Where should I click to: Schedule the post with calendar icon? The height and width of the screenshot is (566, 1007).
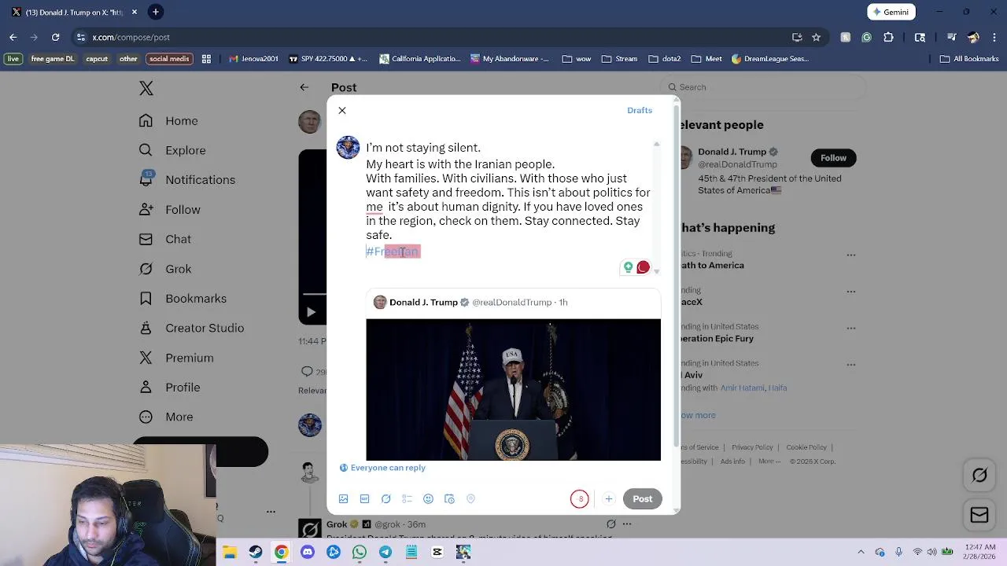[x=449, y=498]
